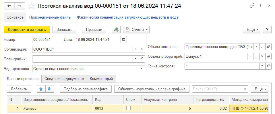Click Добавить to add a row
This screenshot has width=275, height=114.
(19, 89)
